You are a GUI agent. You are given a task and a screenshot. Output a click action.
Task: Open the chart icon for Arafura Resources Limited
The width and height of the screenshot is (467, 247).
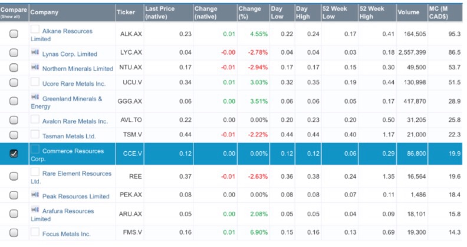35,211
